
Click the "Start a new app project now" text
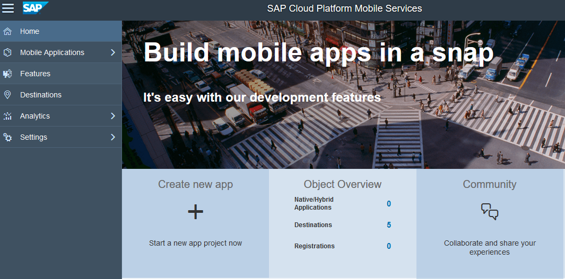[195, 244]
